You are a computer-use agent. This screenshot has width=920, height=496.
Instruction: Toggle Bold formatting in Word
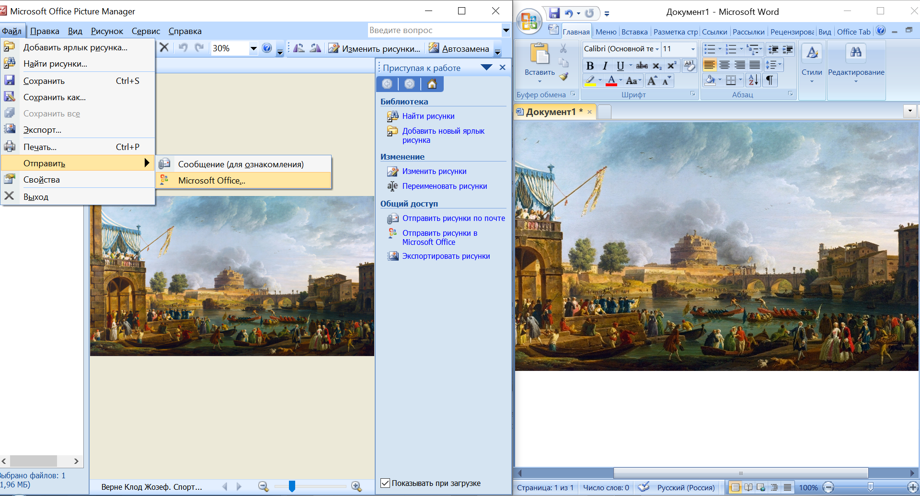590,66
